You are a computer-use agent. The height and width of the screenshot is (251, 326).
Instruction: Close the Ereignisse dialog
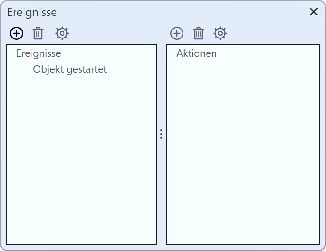click(314, 12)
